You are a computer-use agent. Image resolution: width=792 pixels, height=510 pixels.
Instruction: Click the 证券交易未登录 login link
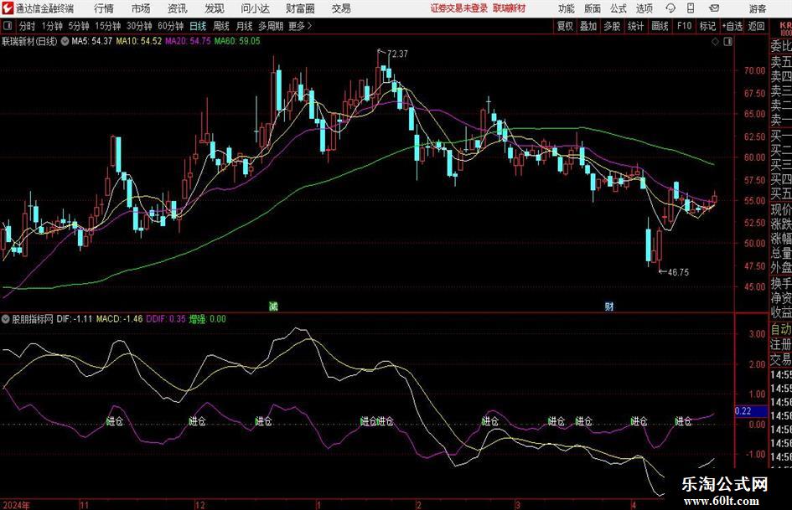[459, 8]
